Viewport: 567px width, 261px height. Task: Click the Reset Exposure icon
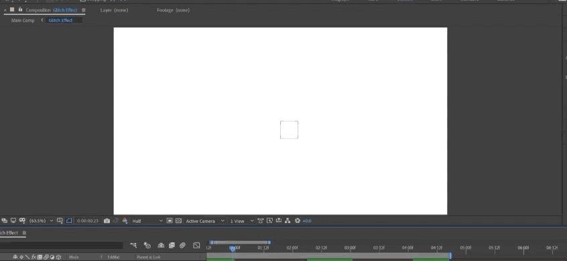tap(298, 221)
